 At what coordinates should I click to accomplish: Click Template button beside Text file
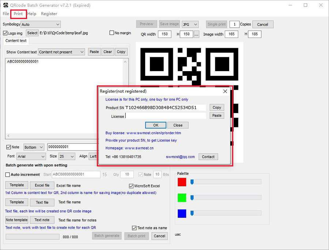16,202
